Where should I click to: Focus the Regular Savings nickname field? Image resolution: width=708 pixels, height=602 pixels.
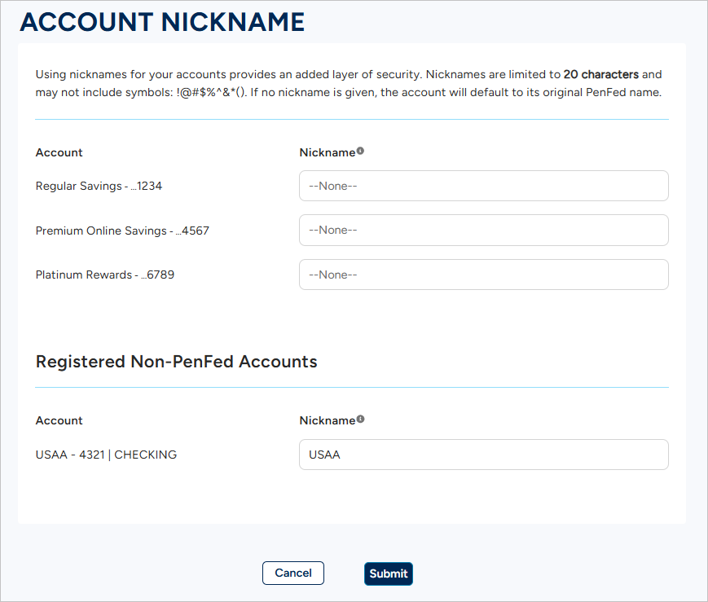click(x=484, y=186)
